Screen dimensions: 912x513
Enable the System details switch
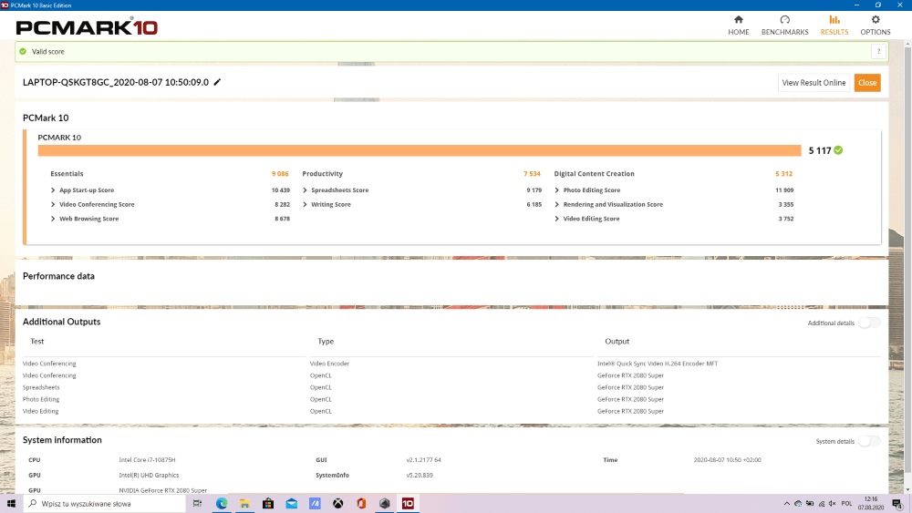click(x=869, y=441)
